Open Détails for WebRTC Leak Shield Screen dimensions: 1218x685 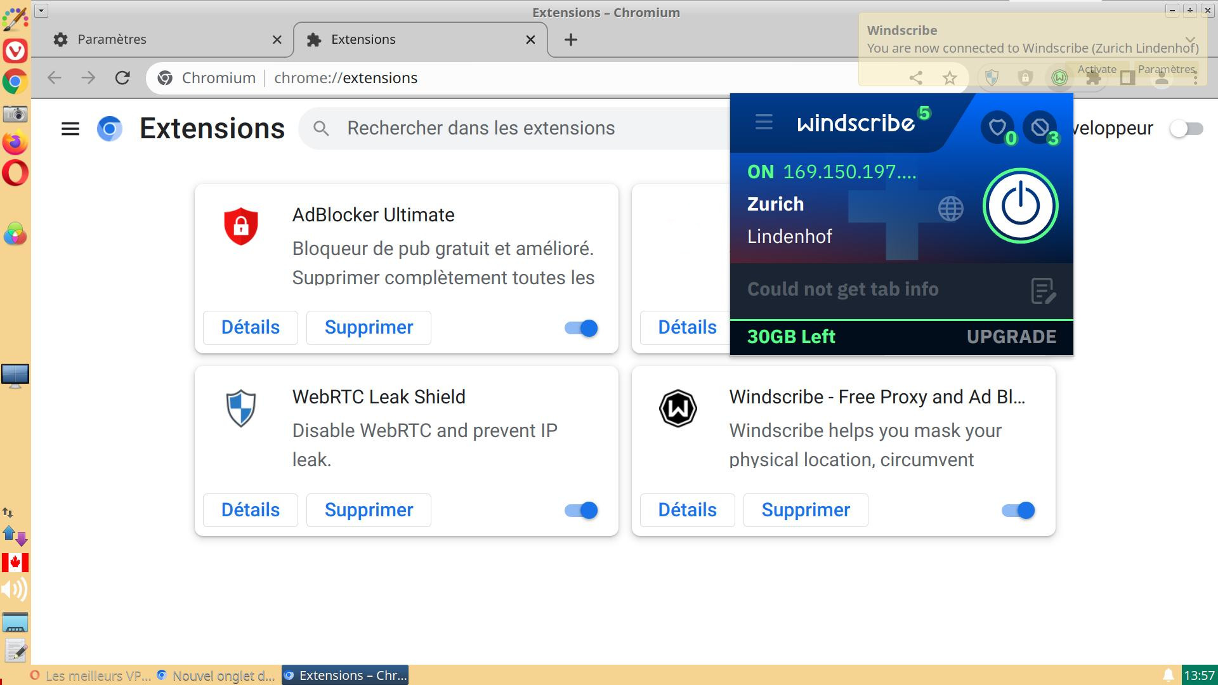tap(251, 511)
